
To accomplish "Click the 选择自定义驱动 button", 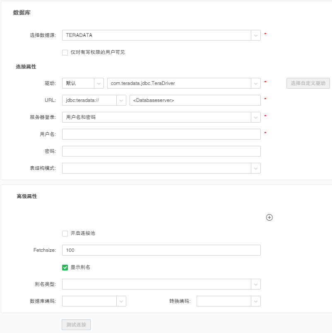I will click(x=308, y=83).
